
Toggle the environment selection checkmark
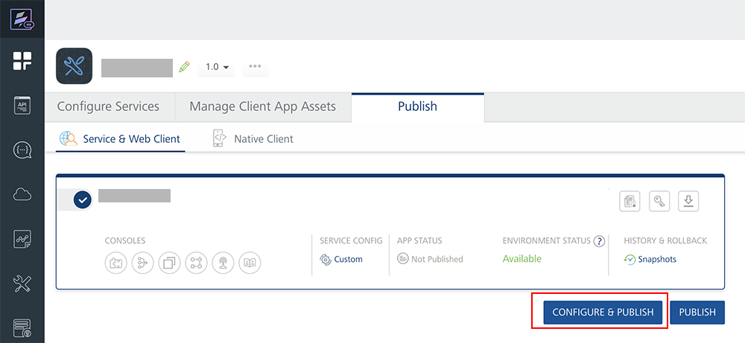[83, 199]
